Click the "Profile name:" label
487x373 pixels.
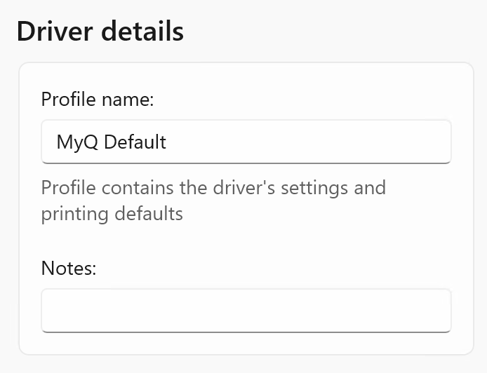pos(98,99)
